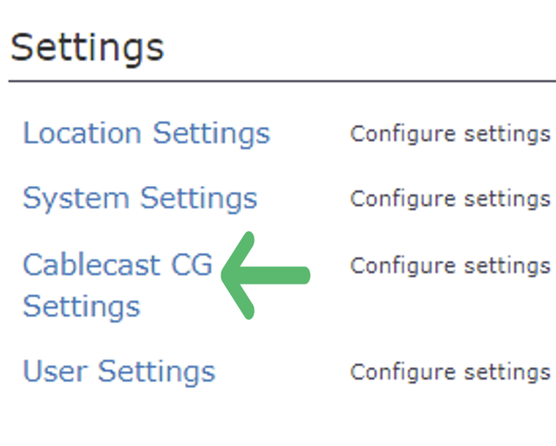Open the System Settings link
Screen dimensions: 556x446
(x=140, y=198)
